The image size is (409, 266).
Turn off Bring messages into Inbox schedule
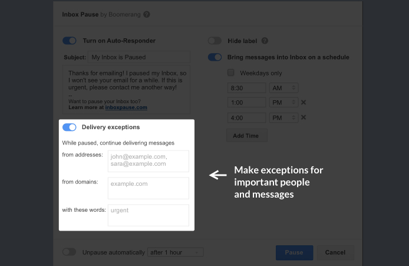[x=215, y=57]
